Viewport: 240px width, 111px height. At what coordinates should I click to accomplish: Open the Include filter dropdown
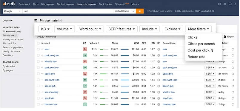point(150,29)
